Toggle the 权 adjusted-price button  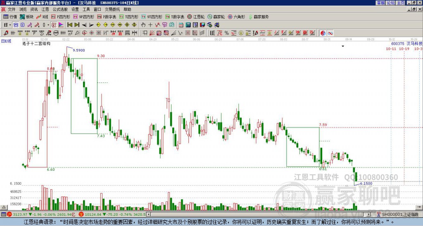pos(54,25)
